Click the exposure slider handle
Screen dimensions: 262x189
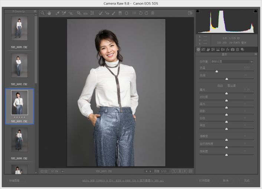pos(226,93)
